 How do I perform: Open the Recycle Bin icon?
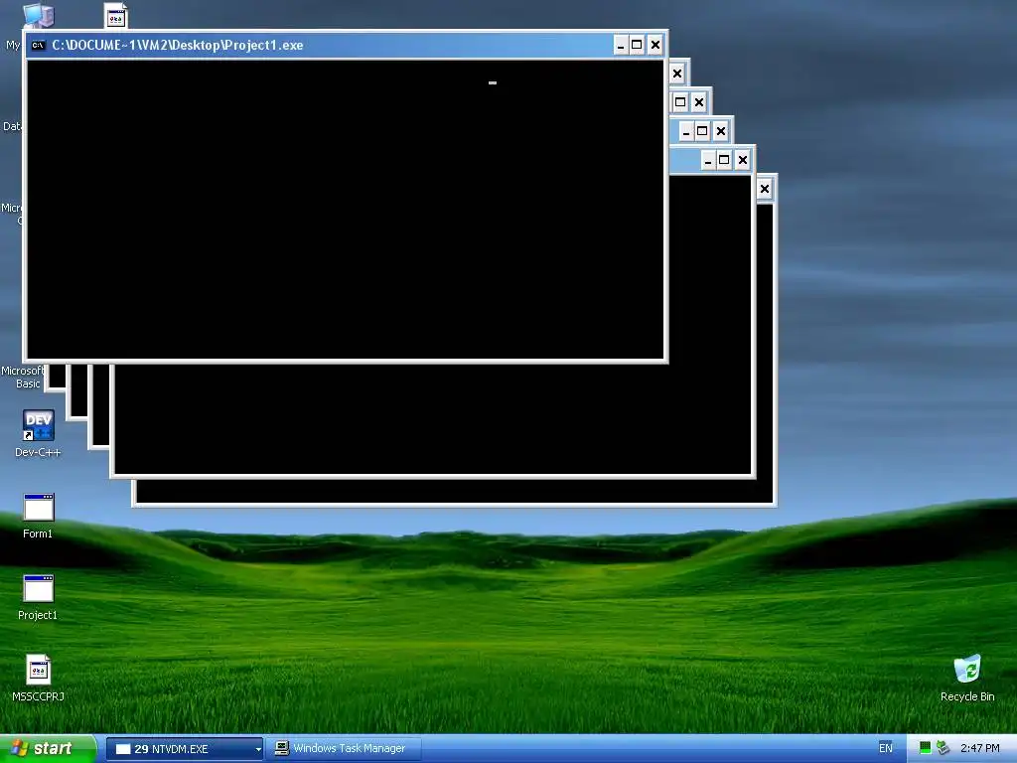coord(967,678)
